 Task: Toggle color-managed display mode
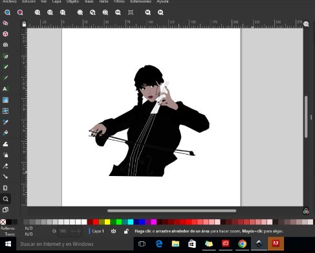coord(306,211)
